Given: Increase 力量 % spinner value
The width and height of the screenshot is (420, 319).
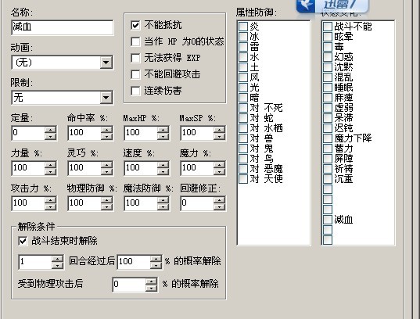Looking at the screenshot, I should (50, 165).
